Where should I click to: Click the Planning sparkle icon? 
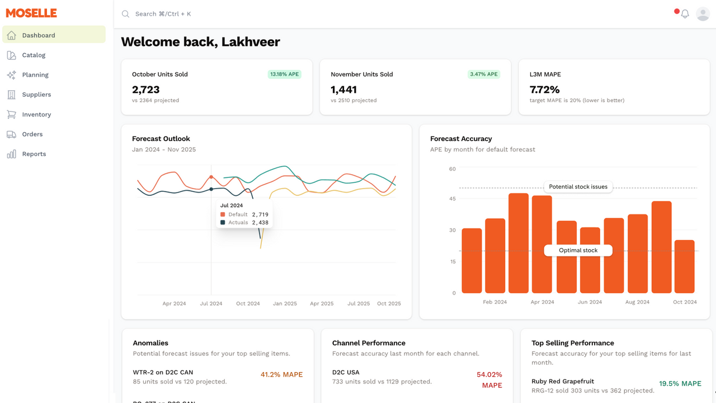(11, 75)
